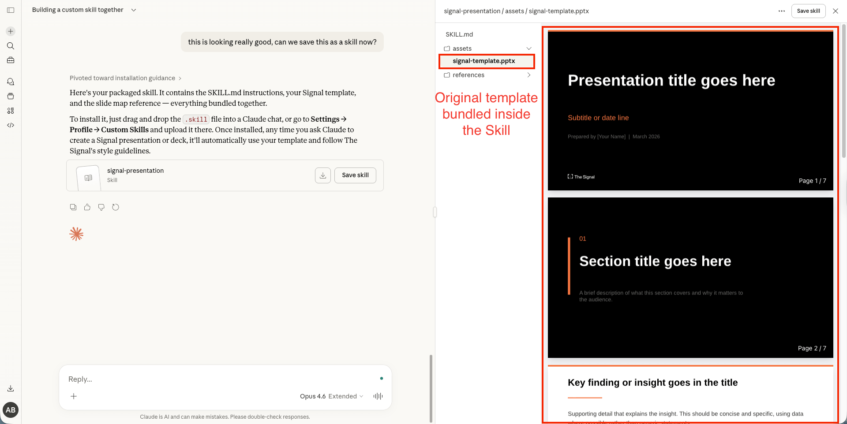
Task: Open the code icon in sidebar
Action: coord(11,125)
